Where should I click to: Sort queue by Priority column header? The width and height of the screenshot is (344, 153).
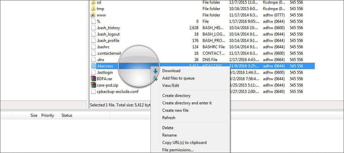pos(47,115)
